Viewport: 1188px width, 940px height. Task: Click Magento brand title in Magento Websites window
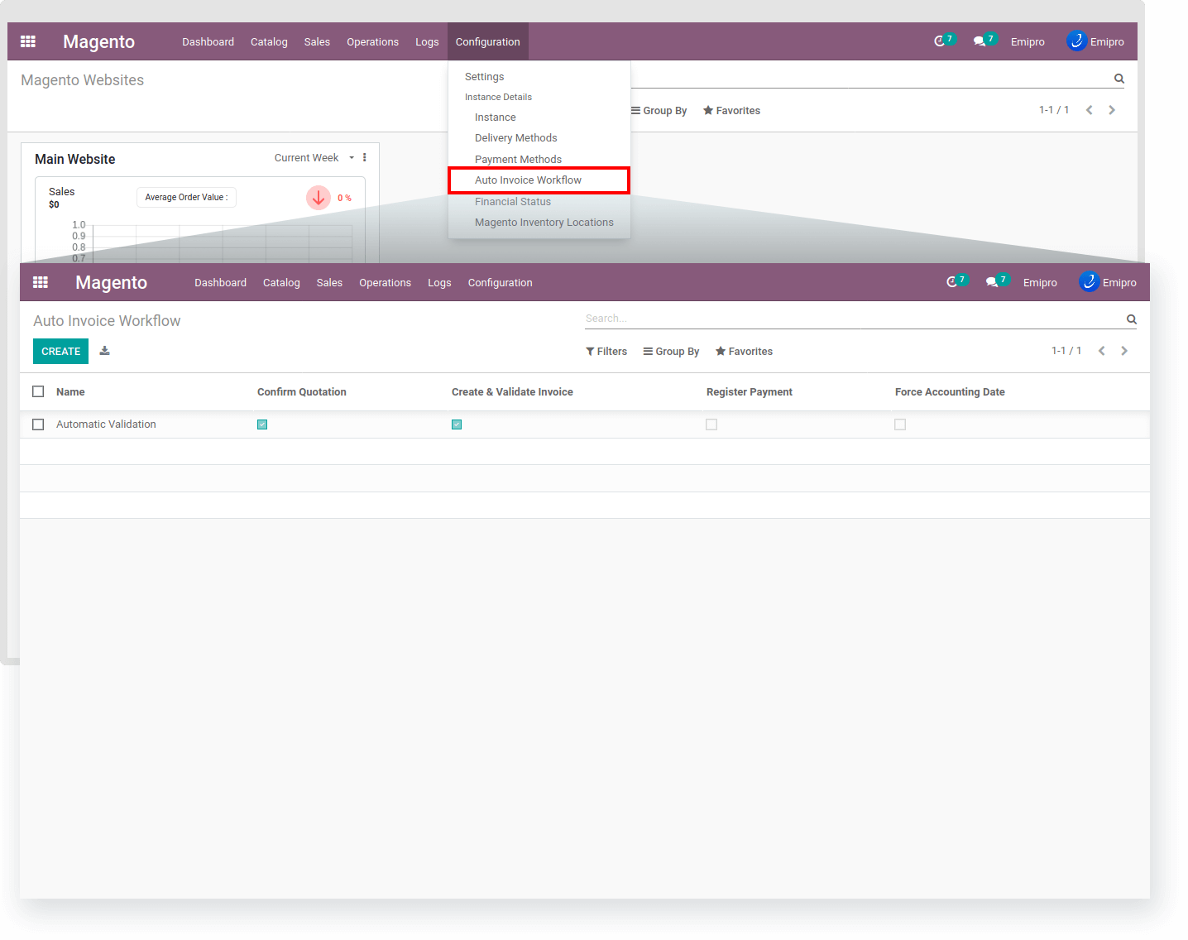coord(98,42)
